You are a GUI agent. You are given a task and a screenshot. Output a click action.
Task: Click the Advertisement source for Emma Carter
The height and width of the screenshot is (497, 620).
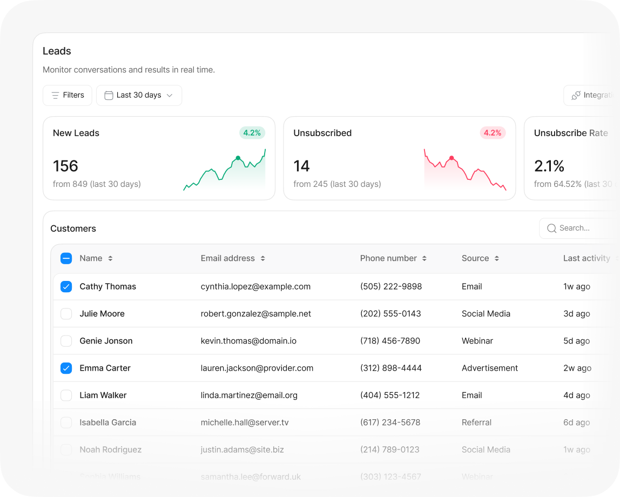click(490, 368)
